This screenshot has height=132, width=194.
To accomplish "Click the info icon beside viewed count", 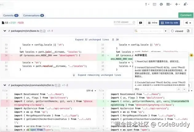I will pos(134,22).
